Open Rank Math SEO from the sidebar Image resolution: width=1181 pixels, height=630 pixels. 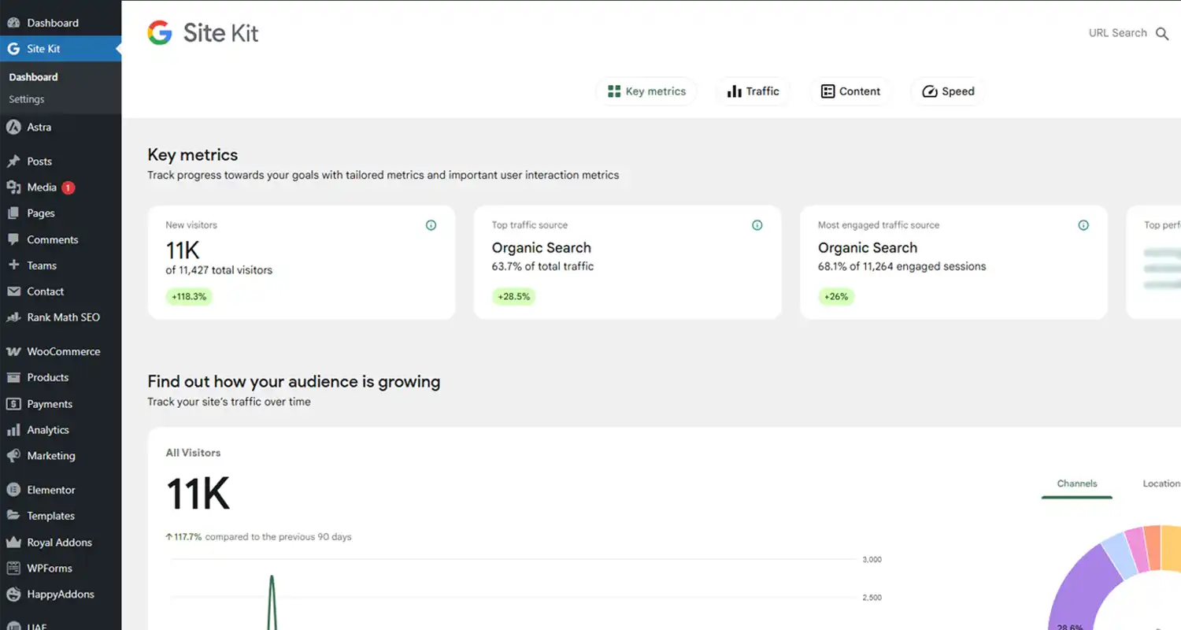tap(63, 317)
